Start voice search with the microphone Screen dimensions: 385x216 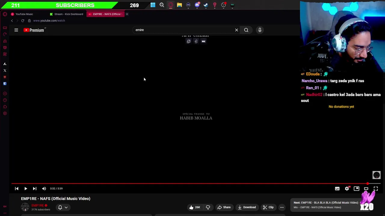tap(260, 30)
